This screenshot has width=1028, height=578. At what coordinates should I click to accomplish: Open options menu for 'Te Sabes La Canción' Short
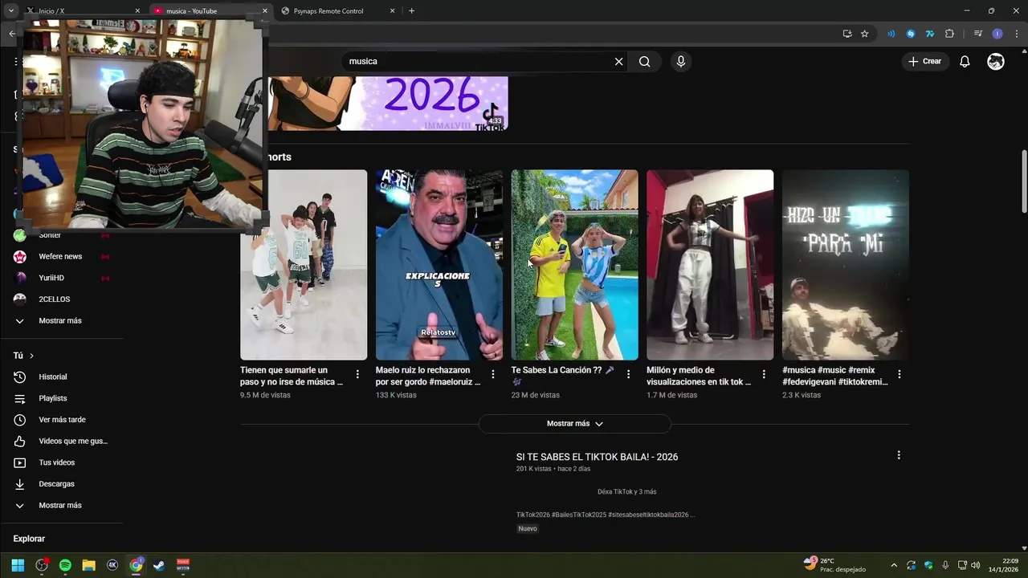[x=628, y=374]
